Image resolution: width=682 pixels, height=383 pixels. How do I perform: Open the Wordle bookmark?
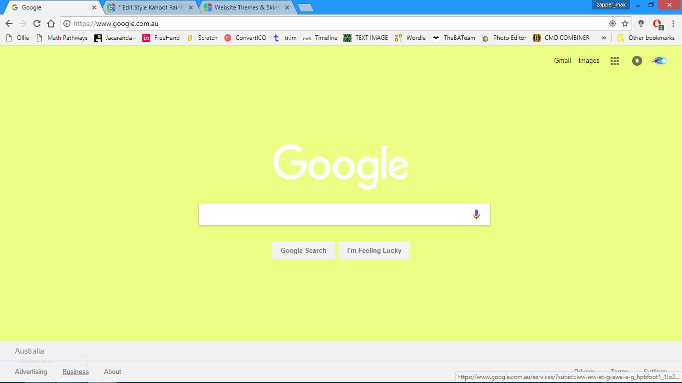click(x=410, y=38)
